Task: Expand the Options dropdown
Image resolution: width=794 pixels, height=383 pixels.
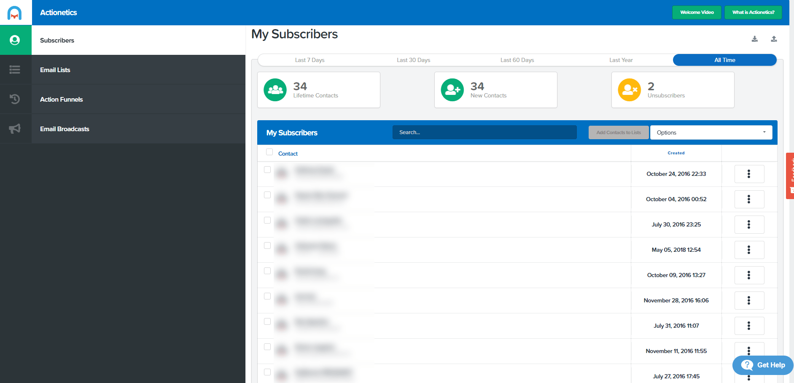Action: coord(711,132)
